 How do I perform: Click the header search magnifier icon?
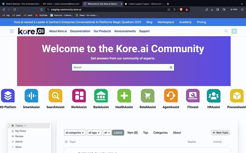[226, 31]
